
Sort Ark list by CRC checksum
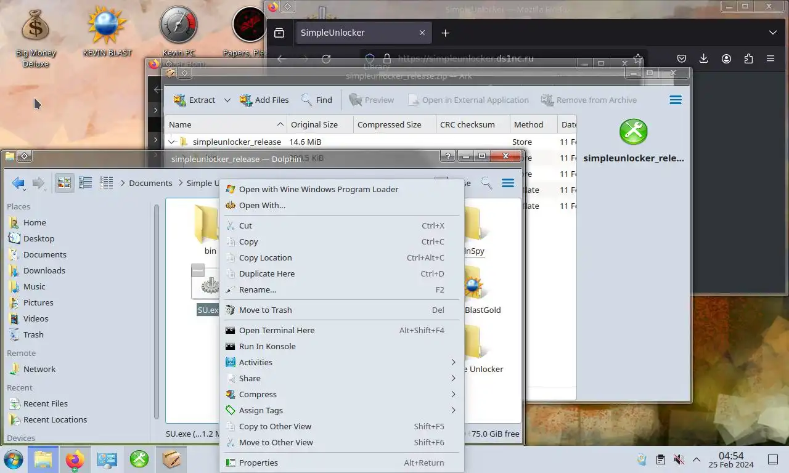coord(473,124)
